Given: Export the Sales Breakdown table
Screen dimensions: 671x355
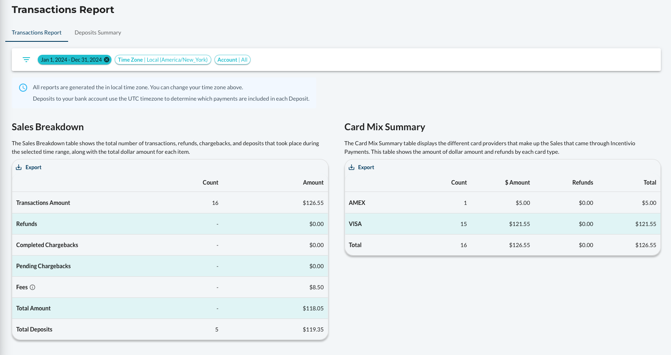Looking at the screenshot, I should (x=28, y=167).
